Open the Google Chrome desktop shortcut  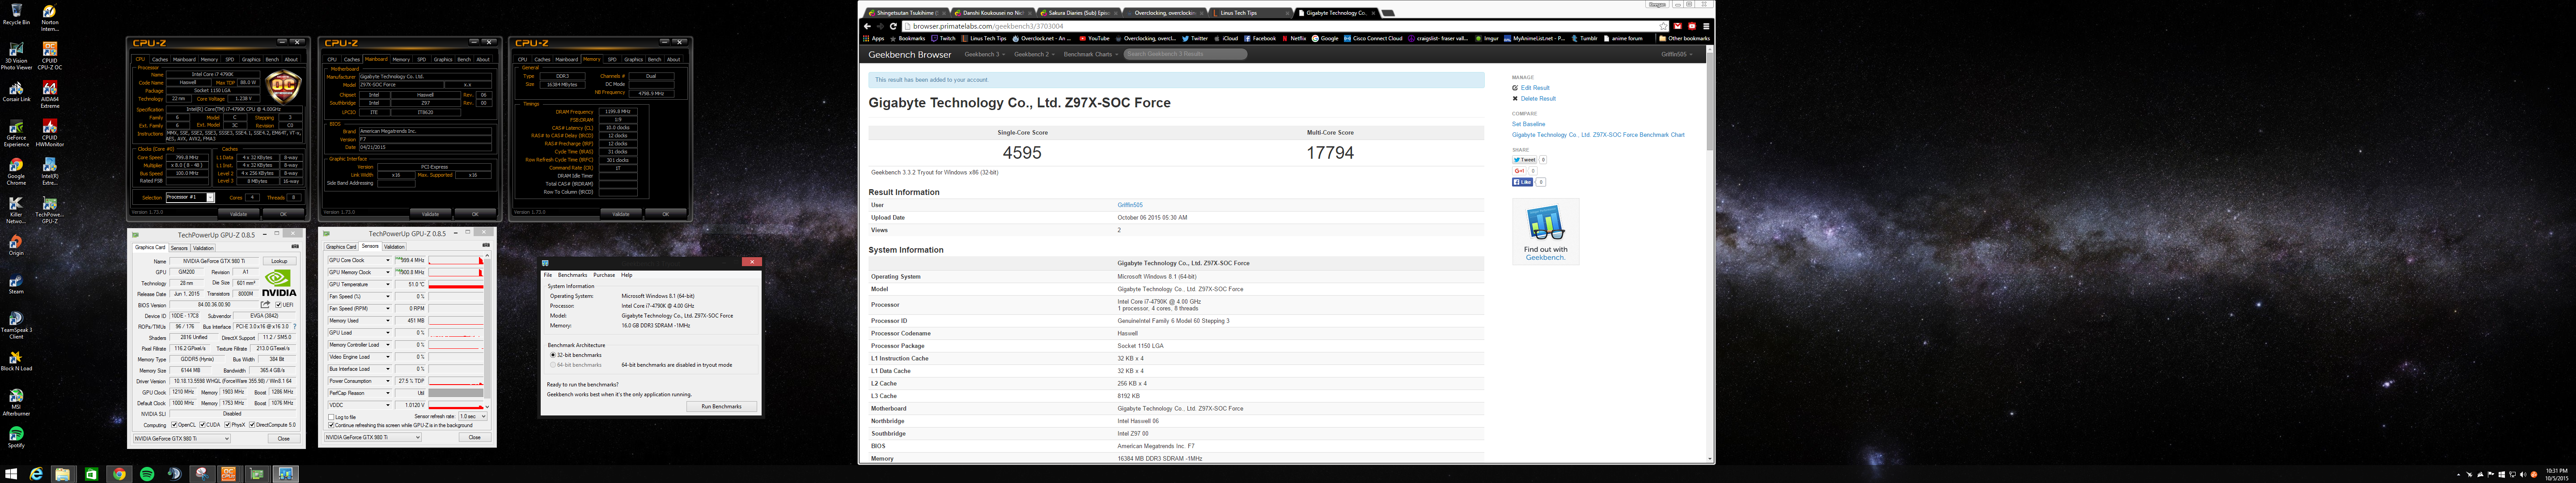pyautogui.click(x=16, y=173)
